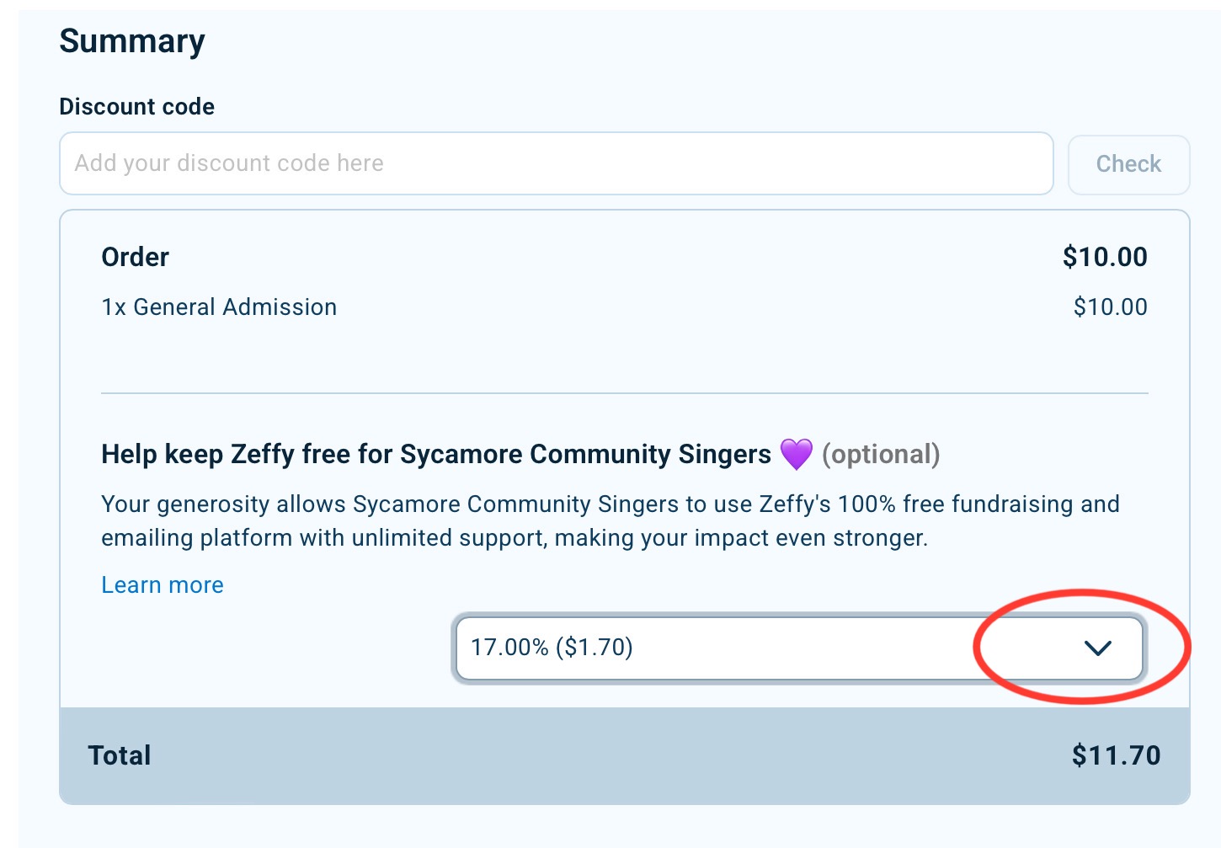1221x848 pixels.
Task: Click the Summary heading
Action: click(132, 41)
